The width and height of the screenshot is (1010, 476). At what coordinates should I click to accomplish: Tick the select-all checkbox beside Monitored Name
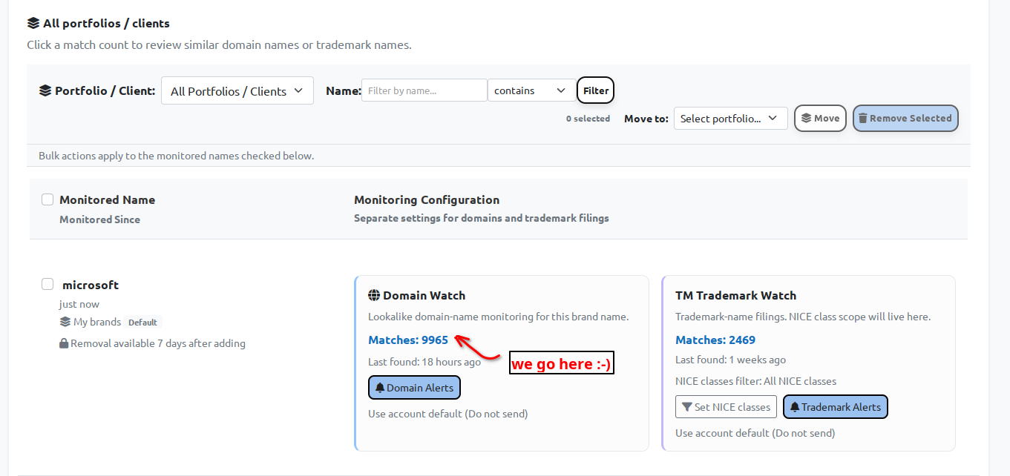47,199
